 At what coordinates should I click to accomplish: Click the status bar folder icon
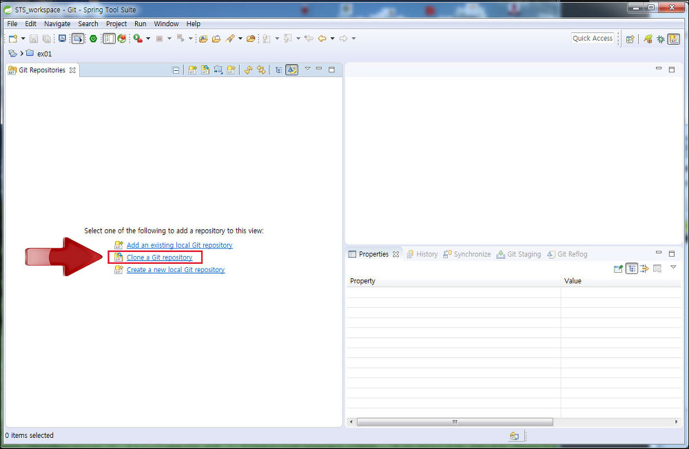click(x=514, y=436)
